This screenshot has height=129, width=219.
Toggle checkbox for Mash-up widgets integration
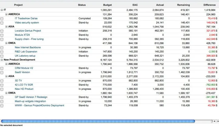[x=2, y=101]
